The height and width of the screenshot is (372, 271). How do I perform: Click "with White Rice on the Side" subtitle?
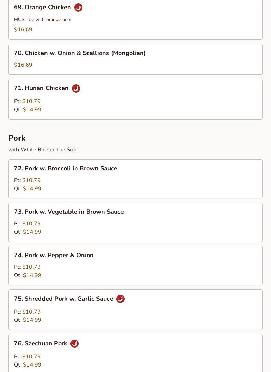[x=43, y=150]
